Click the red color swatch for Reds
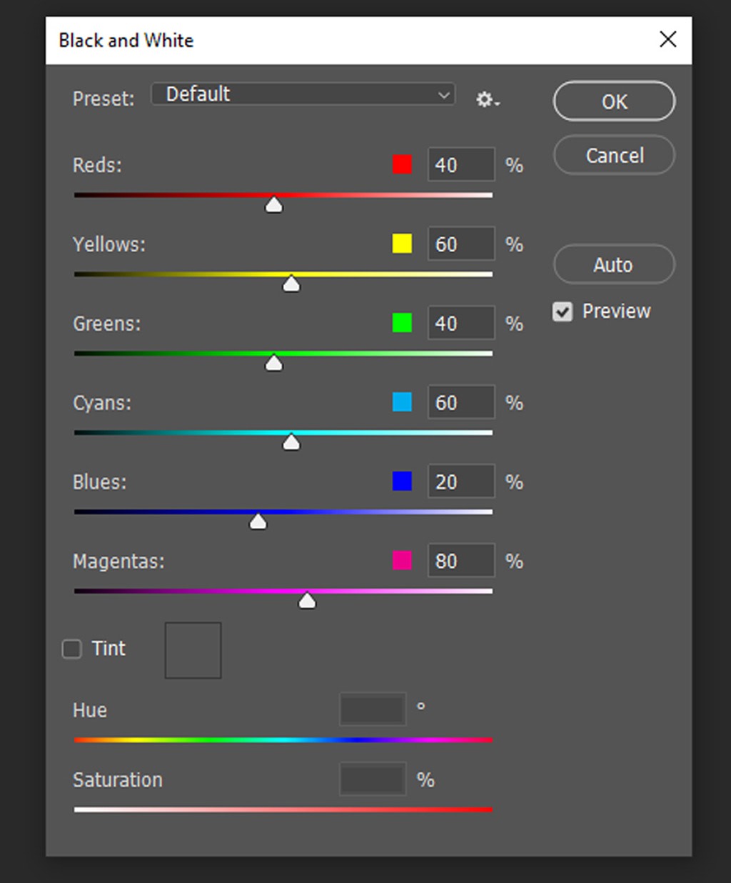This screenshot has height=883, width=731. pyautogui.click(x=402, y=165)
